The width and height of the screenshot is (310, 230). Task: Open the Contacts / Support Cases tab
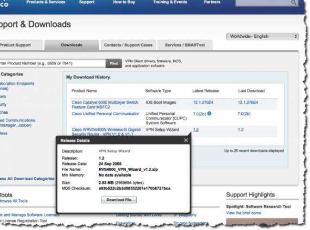pyautogui.click(x=128, y=45)
